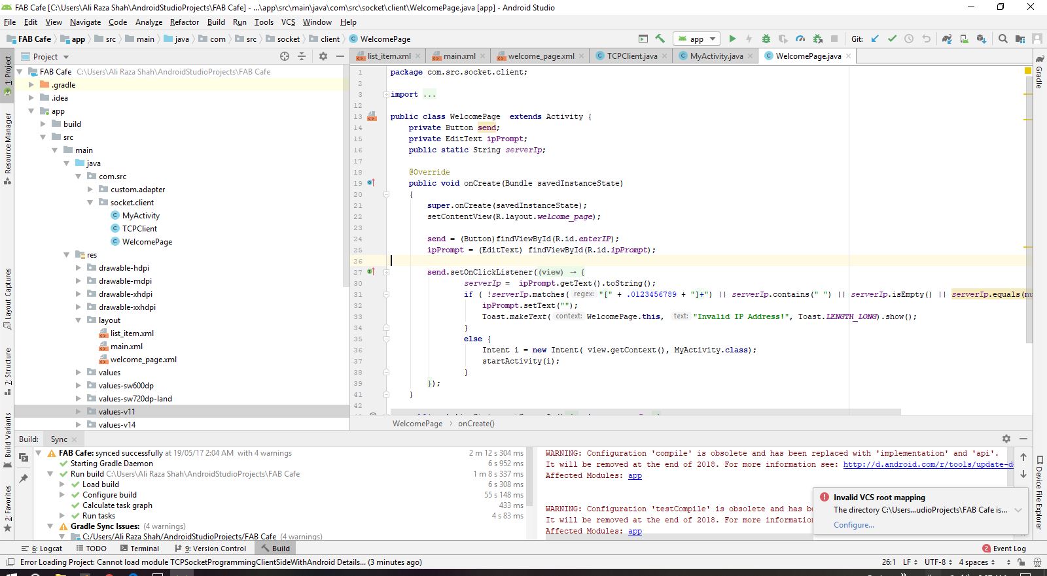Click the Sync Project with Gradle elephant icon
The height and width of the screenshot is (576, 1047).
947,39
